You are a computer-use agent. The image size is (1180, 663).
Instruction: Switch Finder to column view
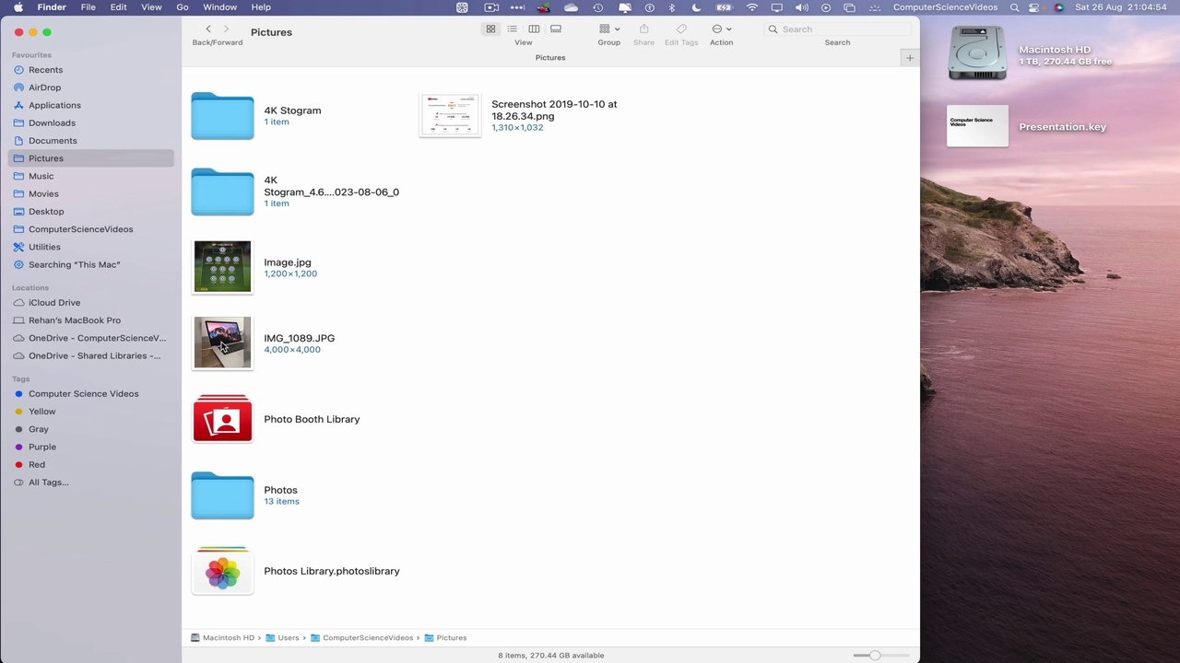tap(534, 29)
